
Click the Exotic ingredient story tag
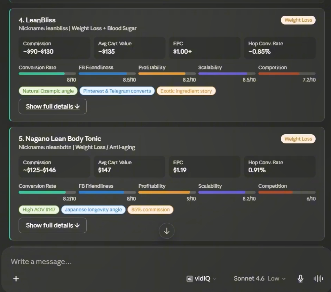coord(186,91)
